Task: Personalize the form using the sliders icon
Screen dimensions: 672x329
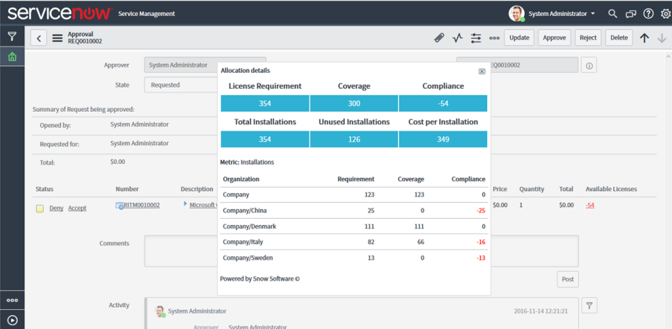Action: point(476,38)
